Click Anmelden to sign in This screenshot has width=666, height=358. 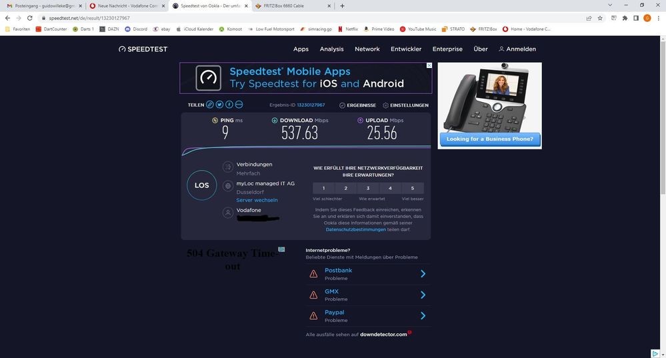[x=517, y=49]
